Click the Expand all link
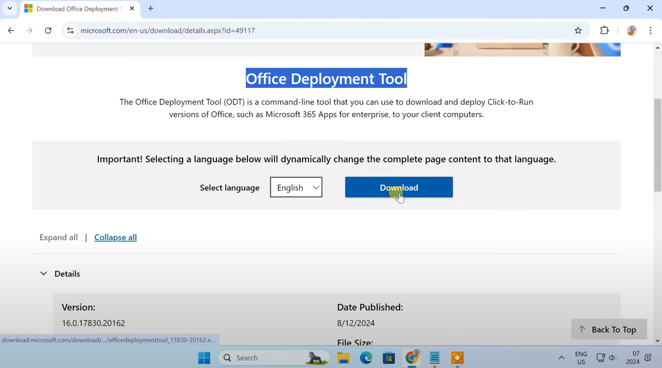Viewport: 662px width, 368px height. click(x=58, y=237)
